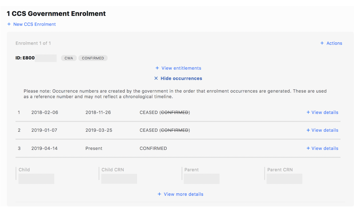Click the plus icon beside View entitlements
Image resolution: width=362 pixels, height=213 pixels.
point(157,68)
